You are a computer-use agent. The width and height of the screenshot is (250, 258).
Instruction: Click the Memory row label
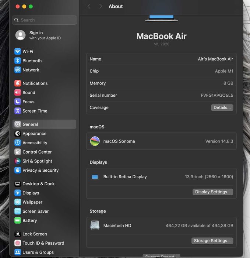coord(98,83)
